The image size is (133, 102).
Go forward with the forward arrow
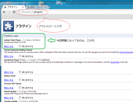click(x=9, y=12)
